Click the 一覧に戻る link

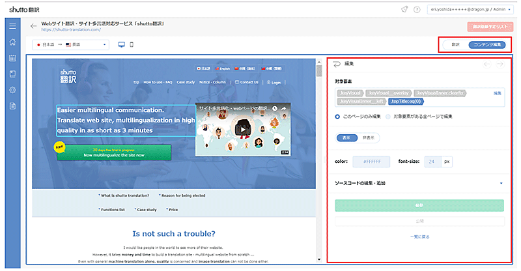(419, 236)
